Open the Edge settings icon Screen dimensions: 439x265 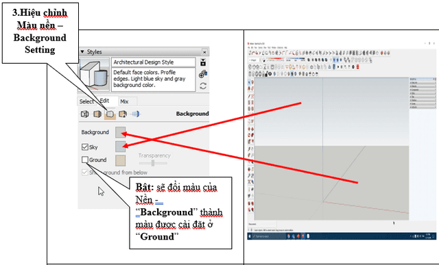point(84,114)
